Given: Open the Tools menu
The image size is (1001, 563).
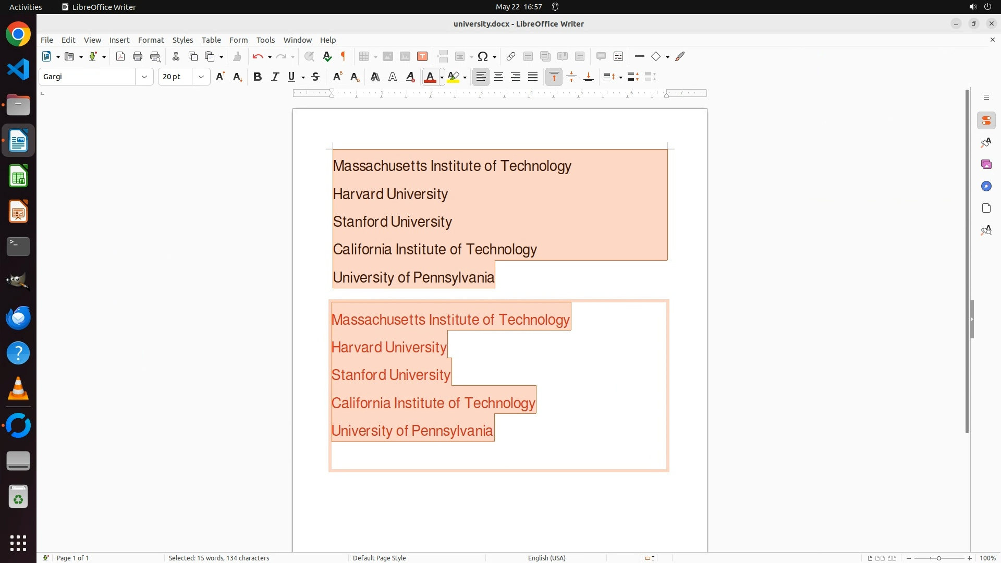Looking at the screenshot, I should coord(265,40).
